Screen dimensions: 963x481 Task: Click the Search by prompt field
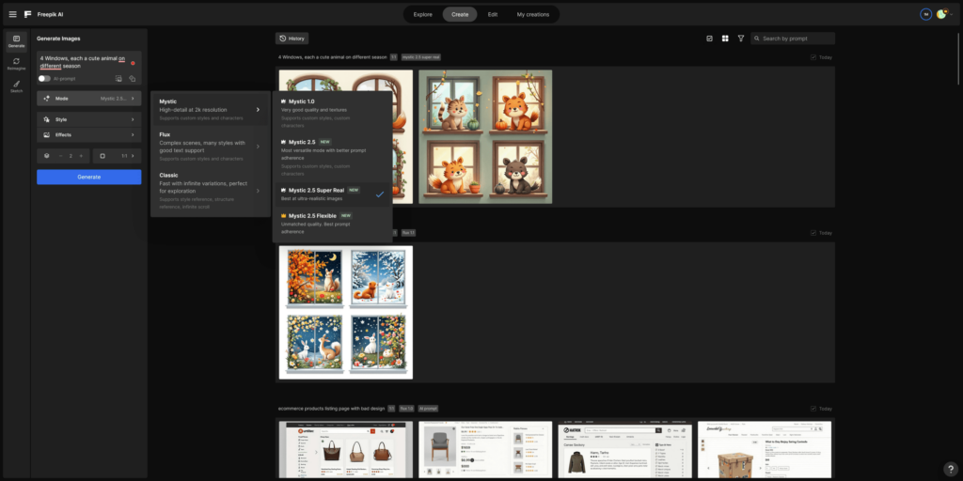(796, 39)
